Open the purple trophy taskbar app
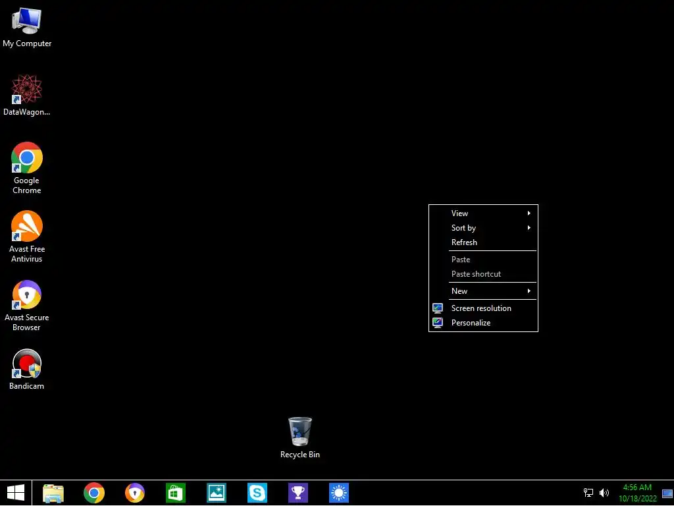The image size is (674, 506). [298, 493]
